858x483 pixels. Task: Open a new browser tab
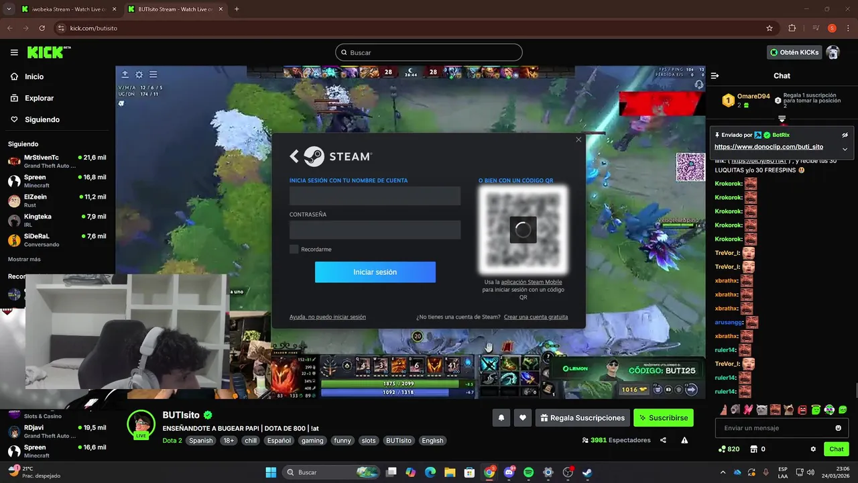point(237,9)
